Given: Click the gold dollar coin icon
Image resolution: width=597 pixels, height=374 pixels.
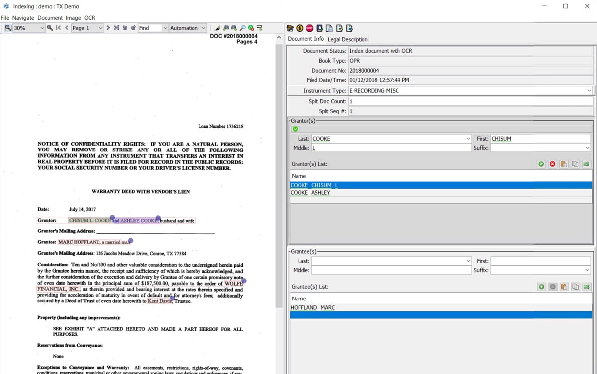Looking at the screenshot, I should (300, 28).
